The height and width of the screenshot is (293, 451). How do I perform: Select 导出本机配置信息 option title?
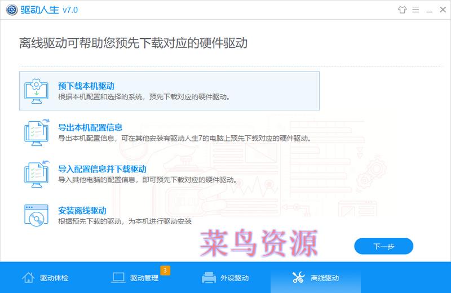tap(90, 127)
